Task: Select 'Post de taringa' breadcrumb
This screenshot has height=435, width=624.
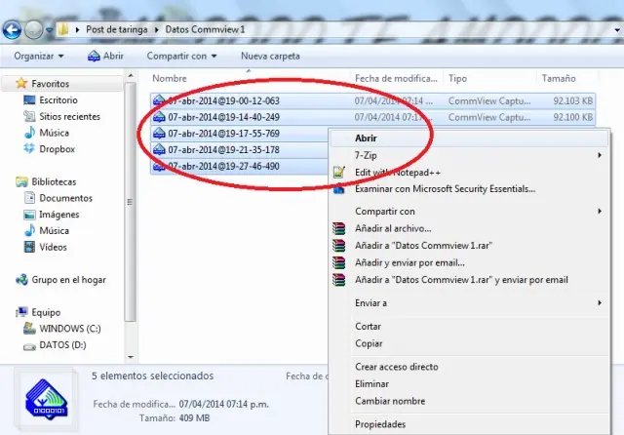Action: [117, 29]
